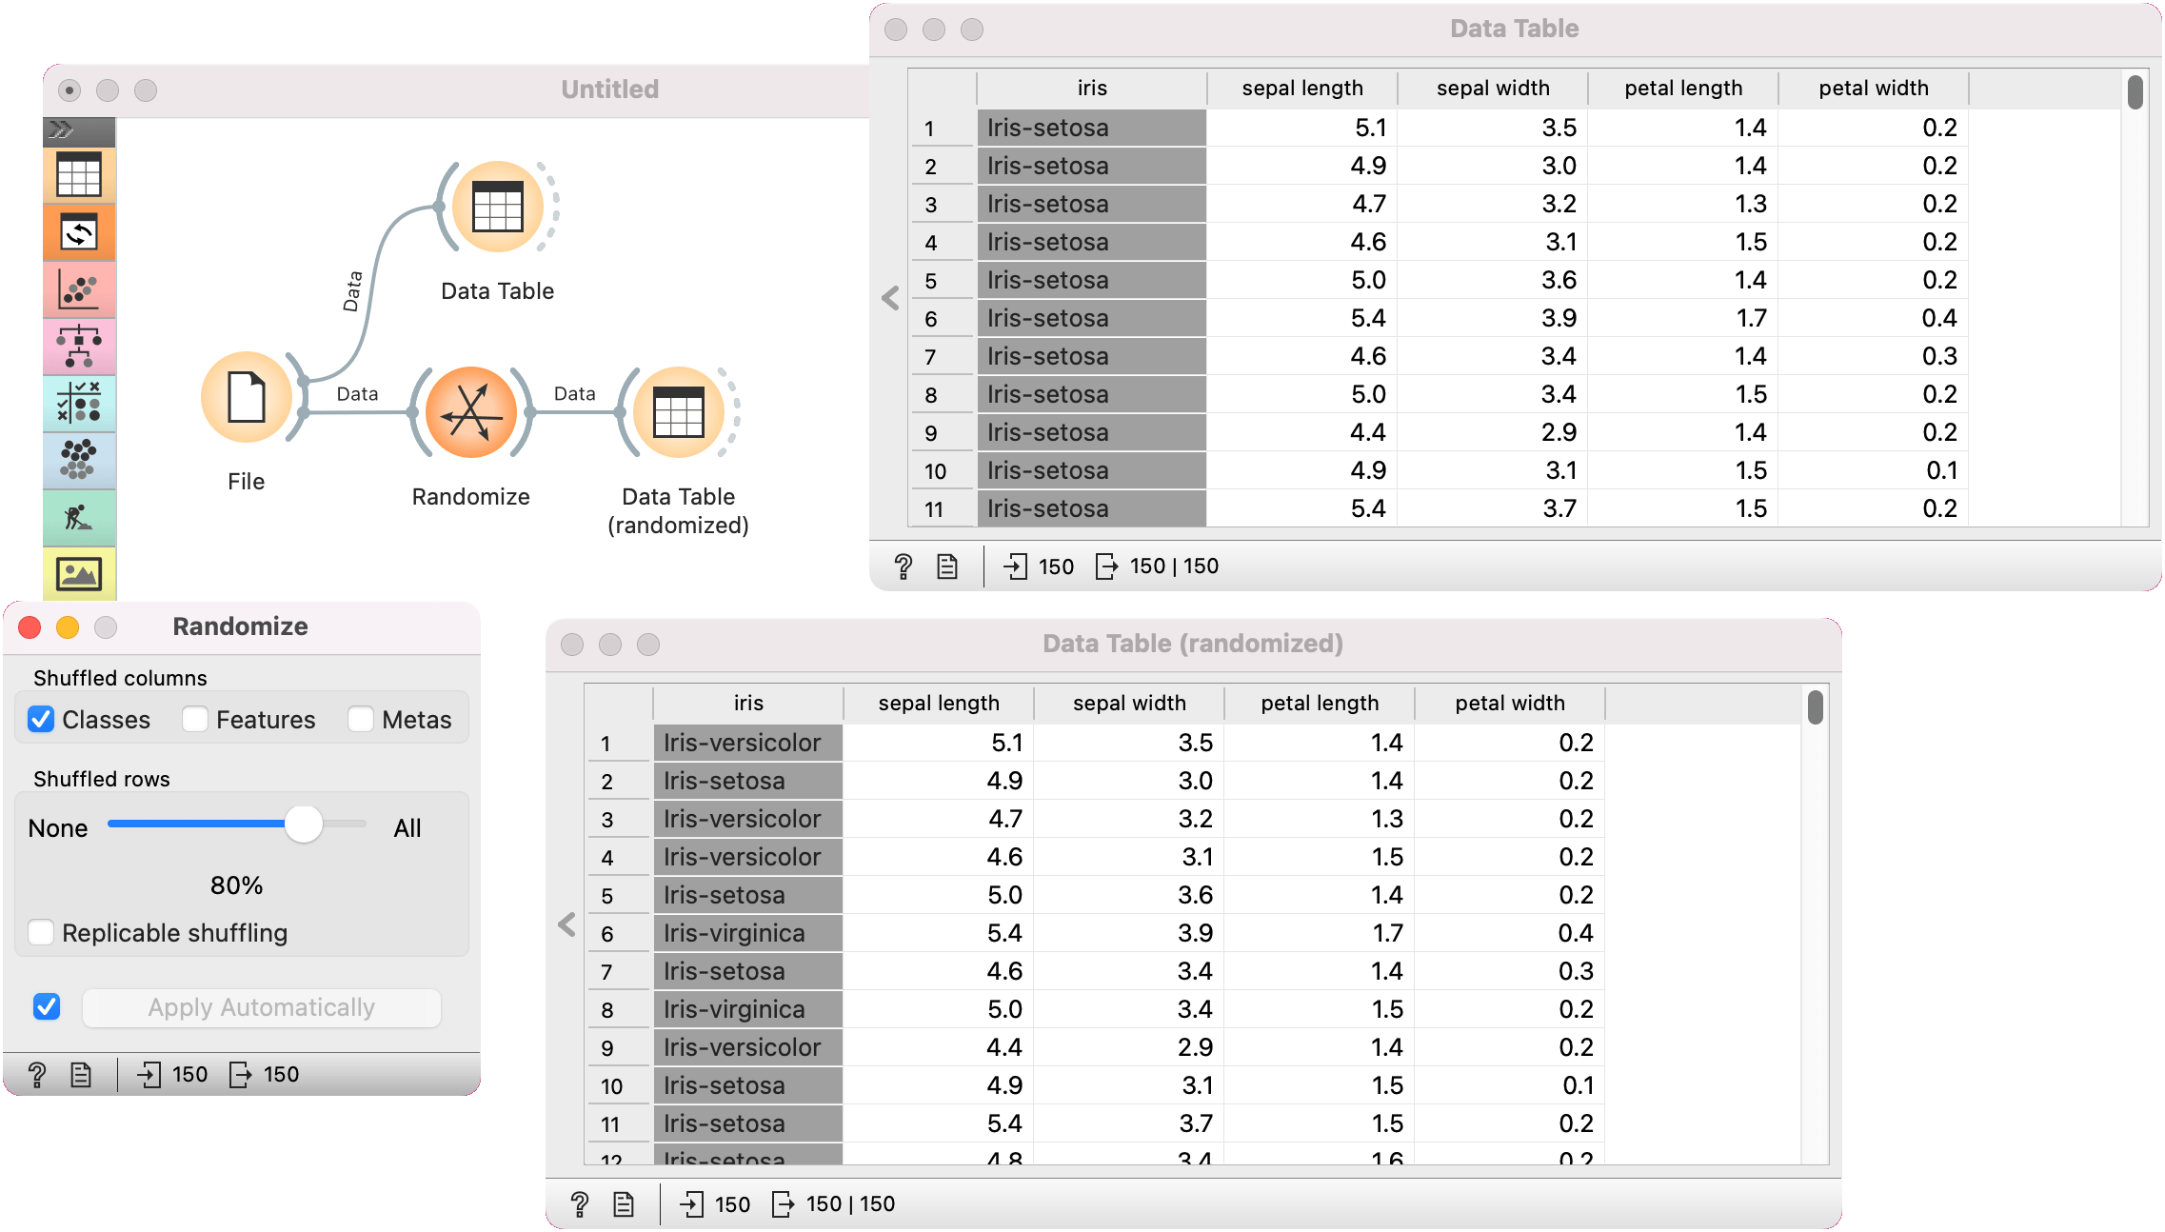Image resolution: width=2165 pixels, height=1232 pixels.
Task: Open the Model tree category icon
Action: click(79, 347)
